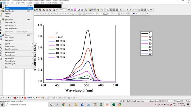
Task: Click the Absorbance (a.u.) axis title
Action: pos(35,57)
